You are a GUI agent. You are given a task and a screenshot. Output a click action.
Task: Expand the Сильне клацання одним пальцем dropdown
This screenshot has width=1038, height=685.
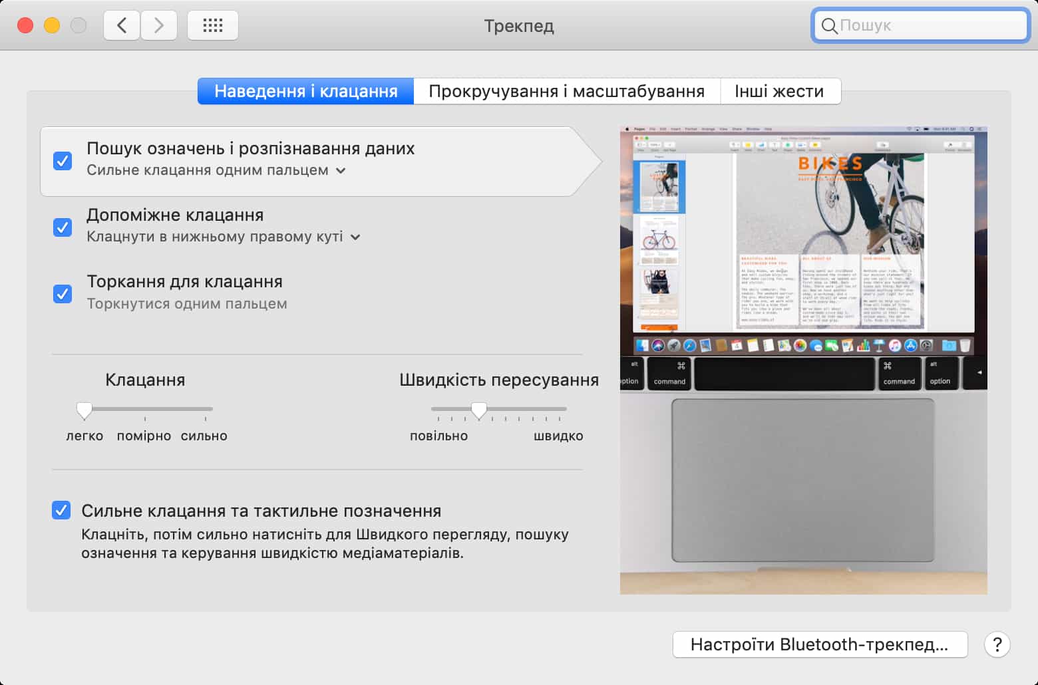tap(216, 170)
